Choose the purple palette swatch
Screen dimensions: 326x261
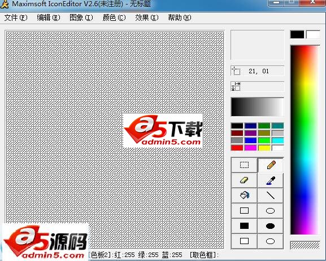[x=250, y=133]
